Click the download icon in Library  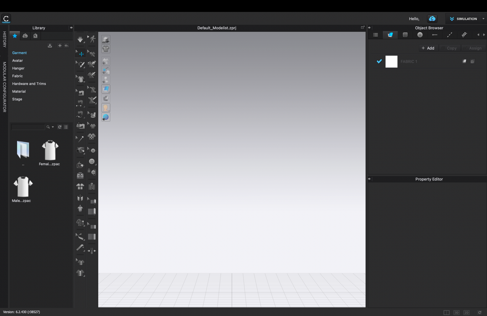[50, 46]
